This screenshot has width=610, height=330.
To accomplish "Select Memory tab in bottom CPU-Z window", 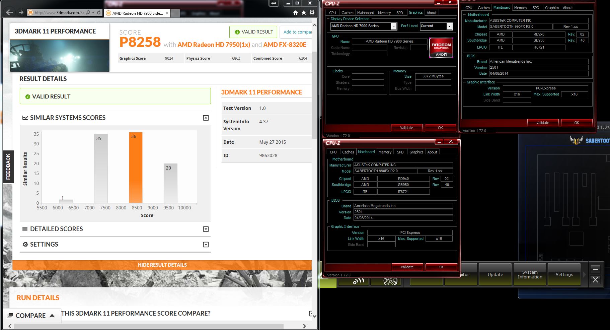I will (x=385, y=152).
